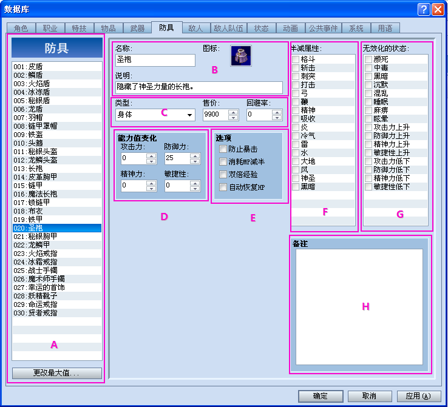Confirm with the 确定 button
Screen dimensions: 448x407
click(321, 396)
